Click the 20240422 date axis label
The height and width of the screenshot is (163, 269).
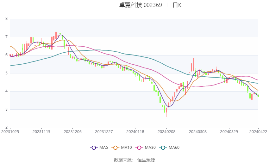click(x=258, y=132)
